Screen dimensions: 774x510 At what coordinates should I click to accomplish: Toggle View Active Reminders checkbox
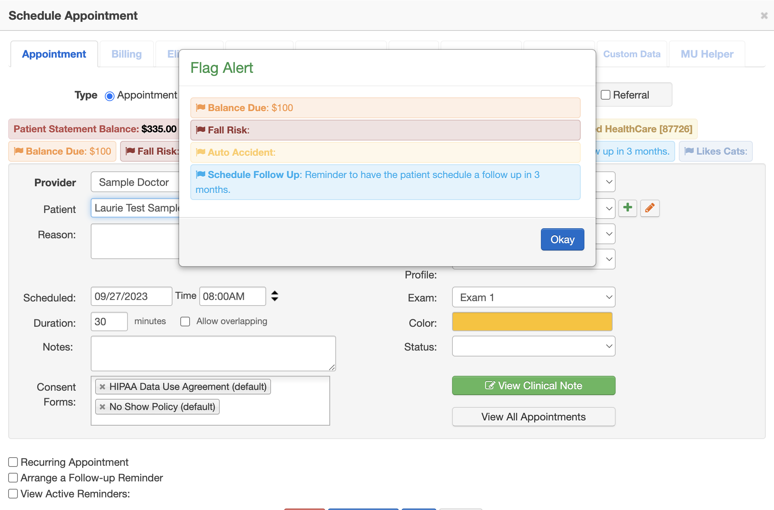click(x=13, y=494)
